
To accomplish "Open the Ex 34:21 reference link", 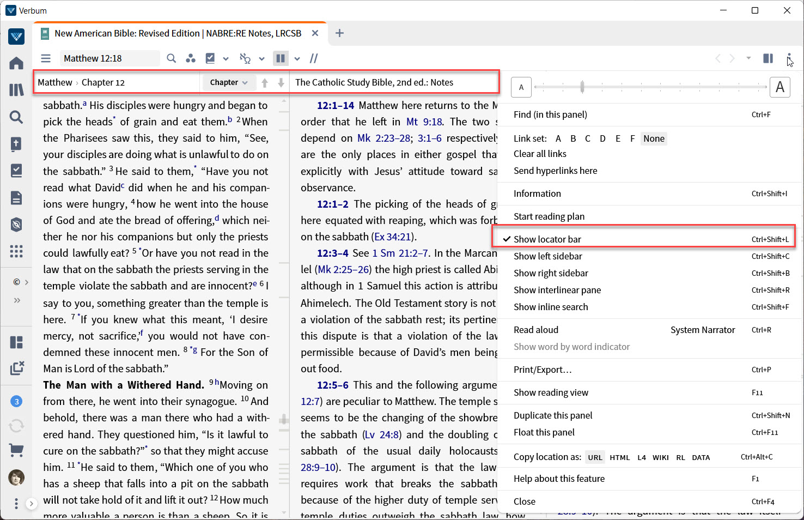I will point(393,237).
